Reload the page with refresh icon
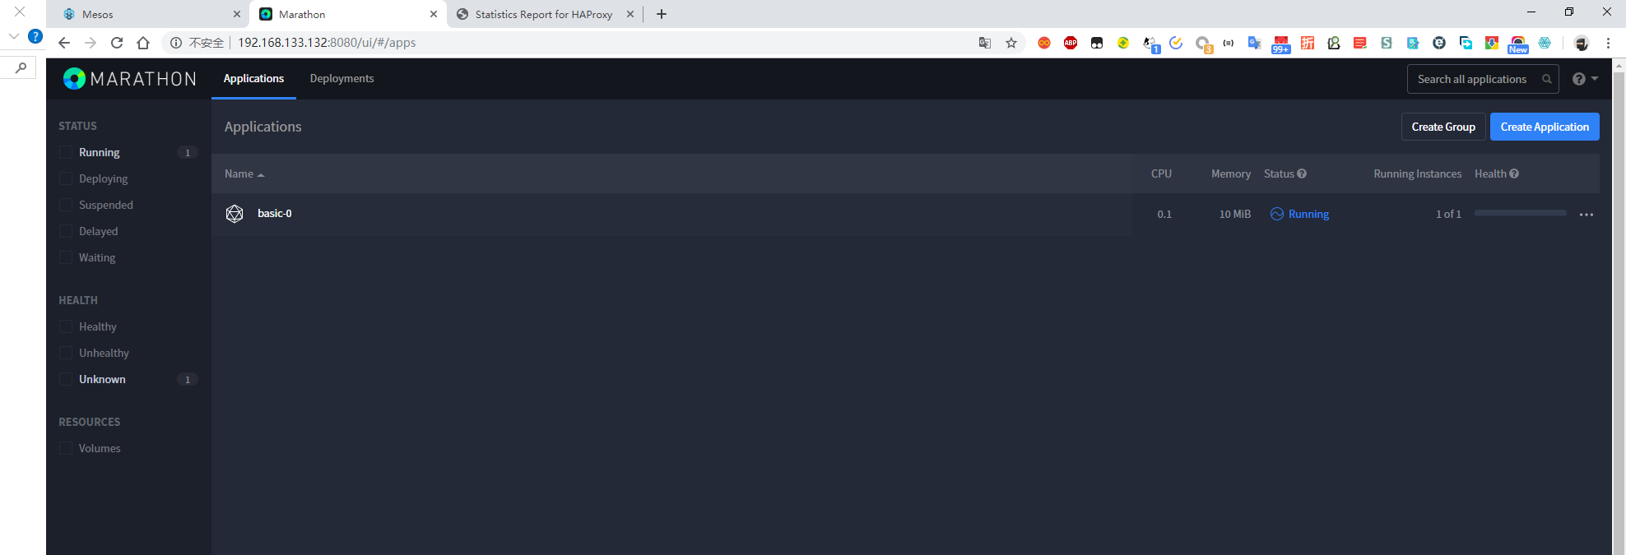1626x555 pixels. click(117, 43)
